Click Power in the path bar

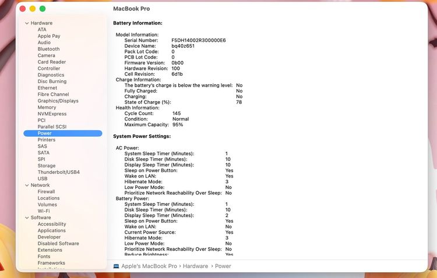coord(223,266)
